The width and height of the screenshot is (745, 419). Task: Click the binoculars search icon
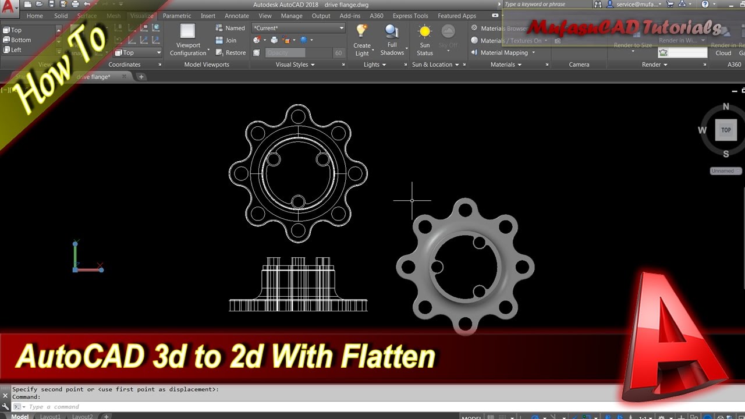point(598,4)
